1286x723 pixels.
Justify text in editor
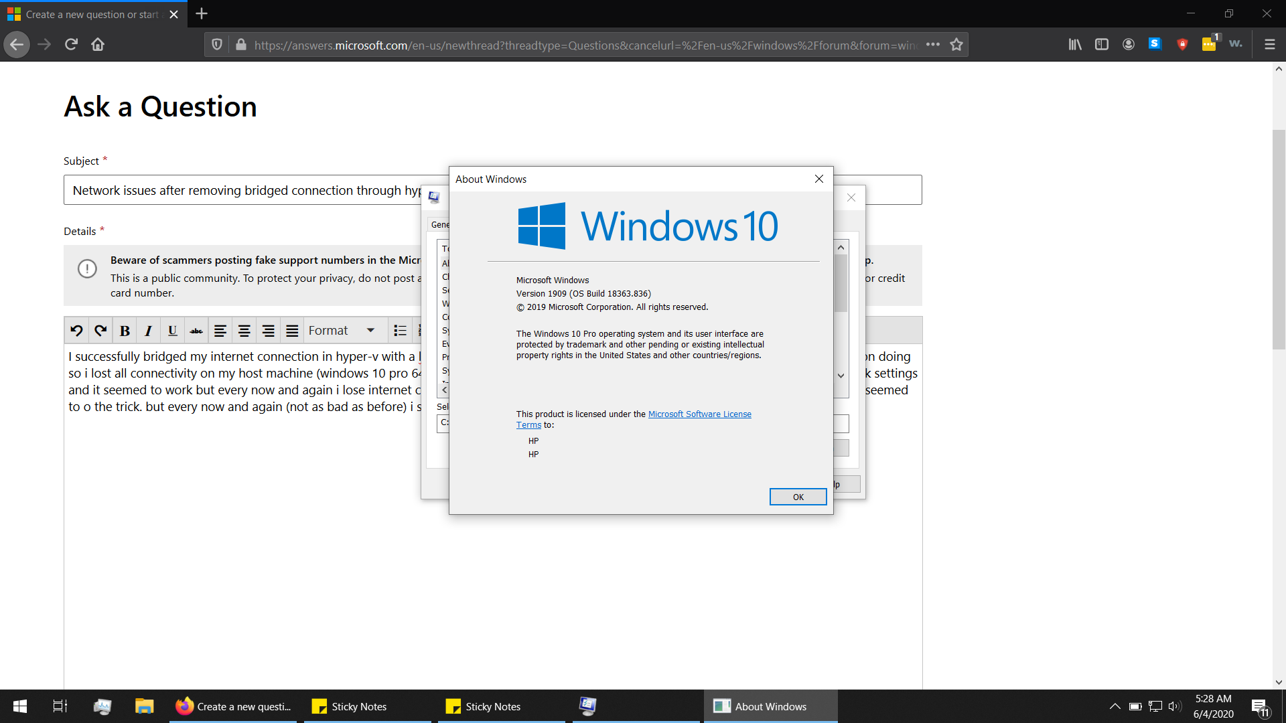293,331
